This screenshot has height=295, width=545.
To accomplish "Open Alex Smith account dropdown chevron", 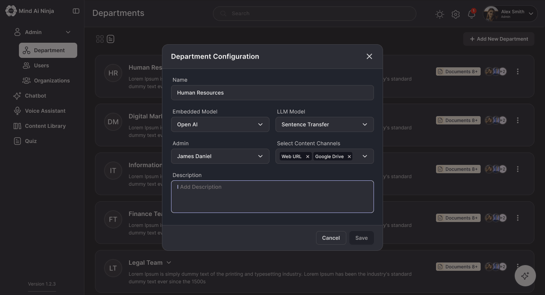I will [x=531, y=14].
